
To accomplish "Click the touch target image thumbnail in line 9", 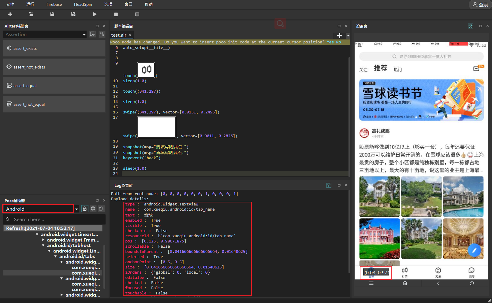I will (x=146, y=70).
